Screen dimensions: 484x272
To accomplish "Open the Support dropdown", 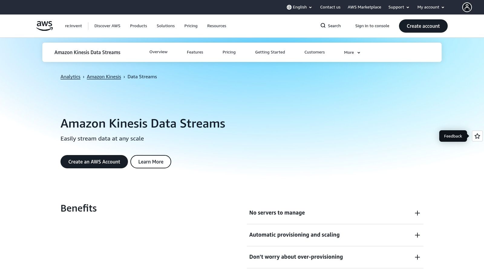I will (x=398, y=7).
